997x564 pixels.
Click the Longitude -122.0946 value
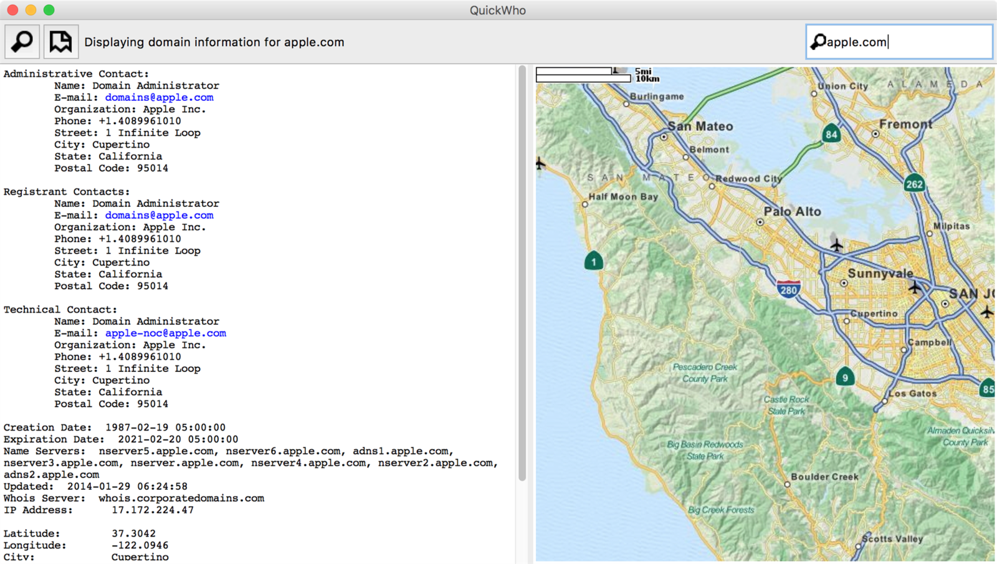pos(140,545)
